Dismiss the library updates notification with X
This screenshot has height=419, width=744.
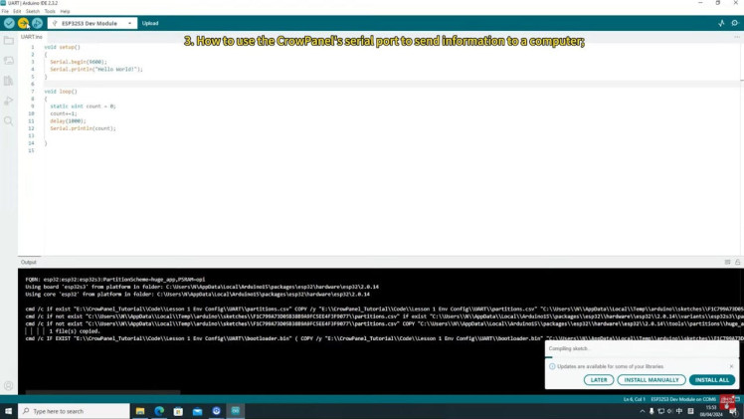coord(731,366)
